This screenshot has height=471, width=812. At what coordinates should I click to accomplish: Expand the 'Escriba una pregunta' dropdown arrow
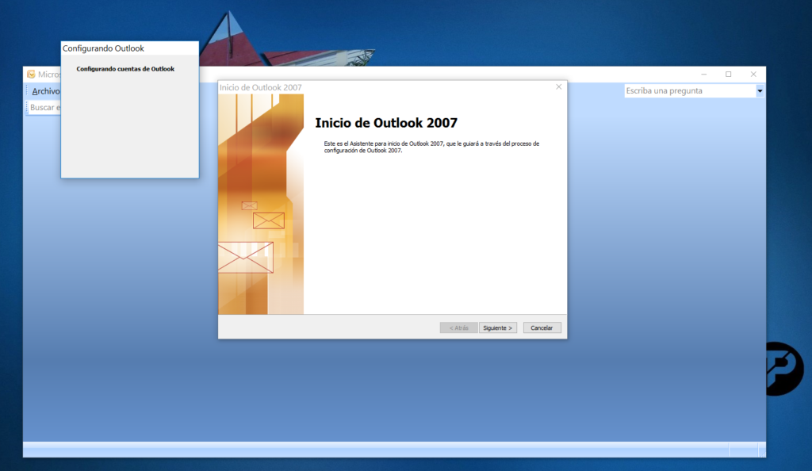[x=760, y=91]
